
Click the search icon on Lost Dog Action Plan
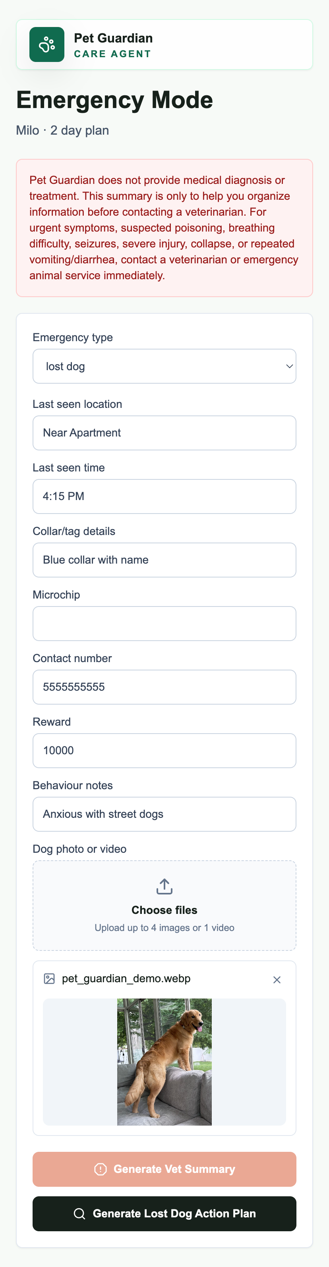point(79,1213)
